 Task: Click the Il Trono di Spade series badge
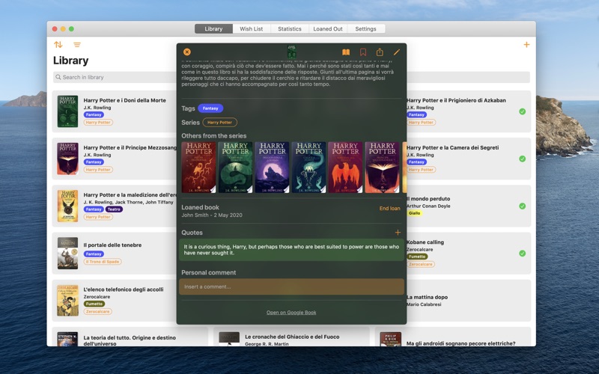103,262
